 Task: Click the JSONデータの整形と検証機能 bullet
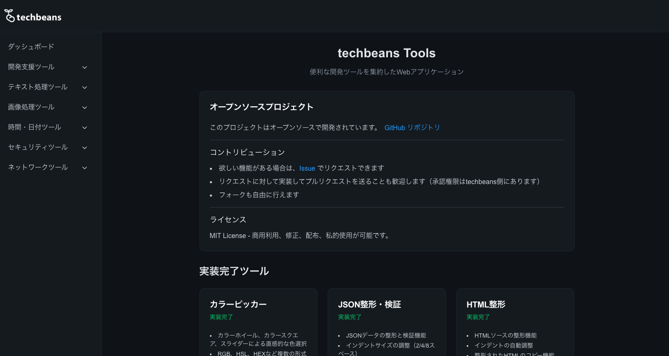coord(386,336)
